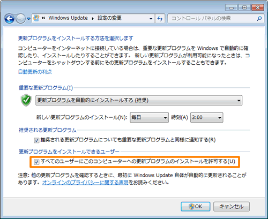Click the search magnifier icon
The width and height of the screenshot is (268, 219).
(259, 18)
